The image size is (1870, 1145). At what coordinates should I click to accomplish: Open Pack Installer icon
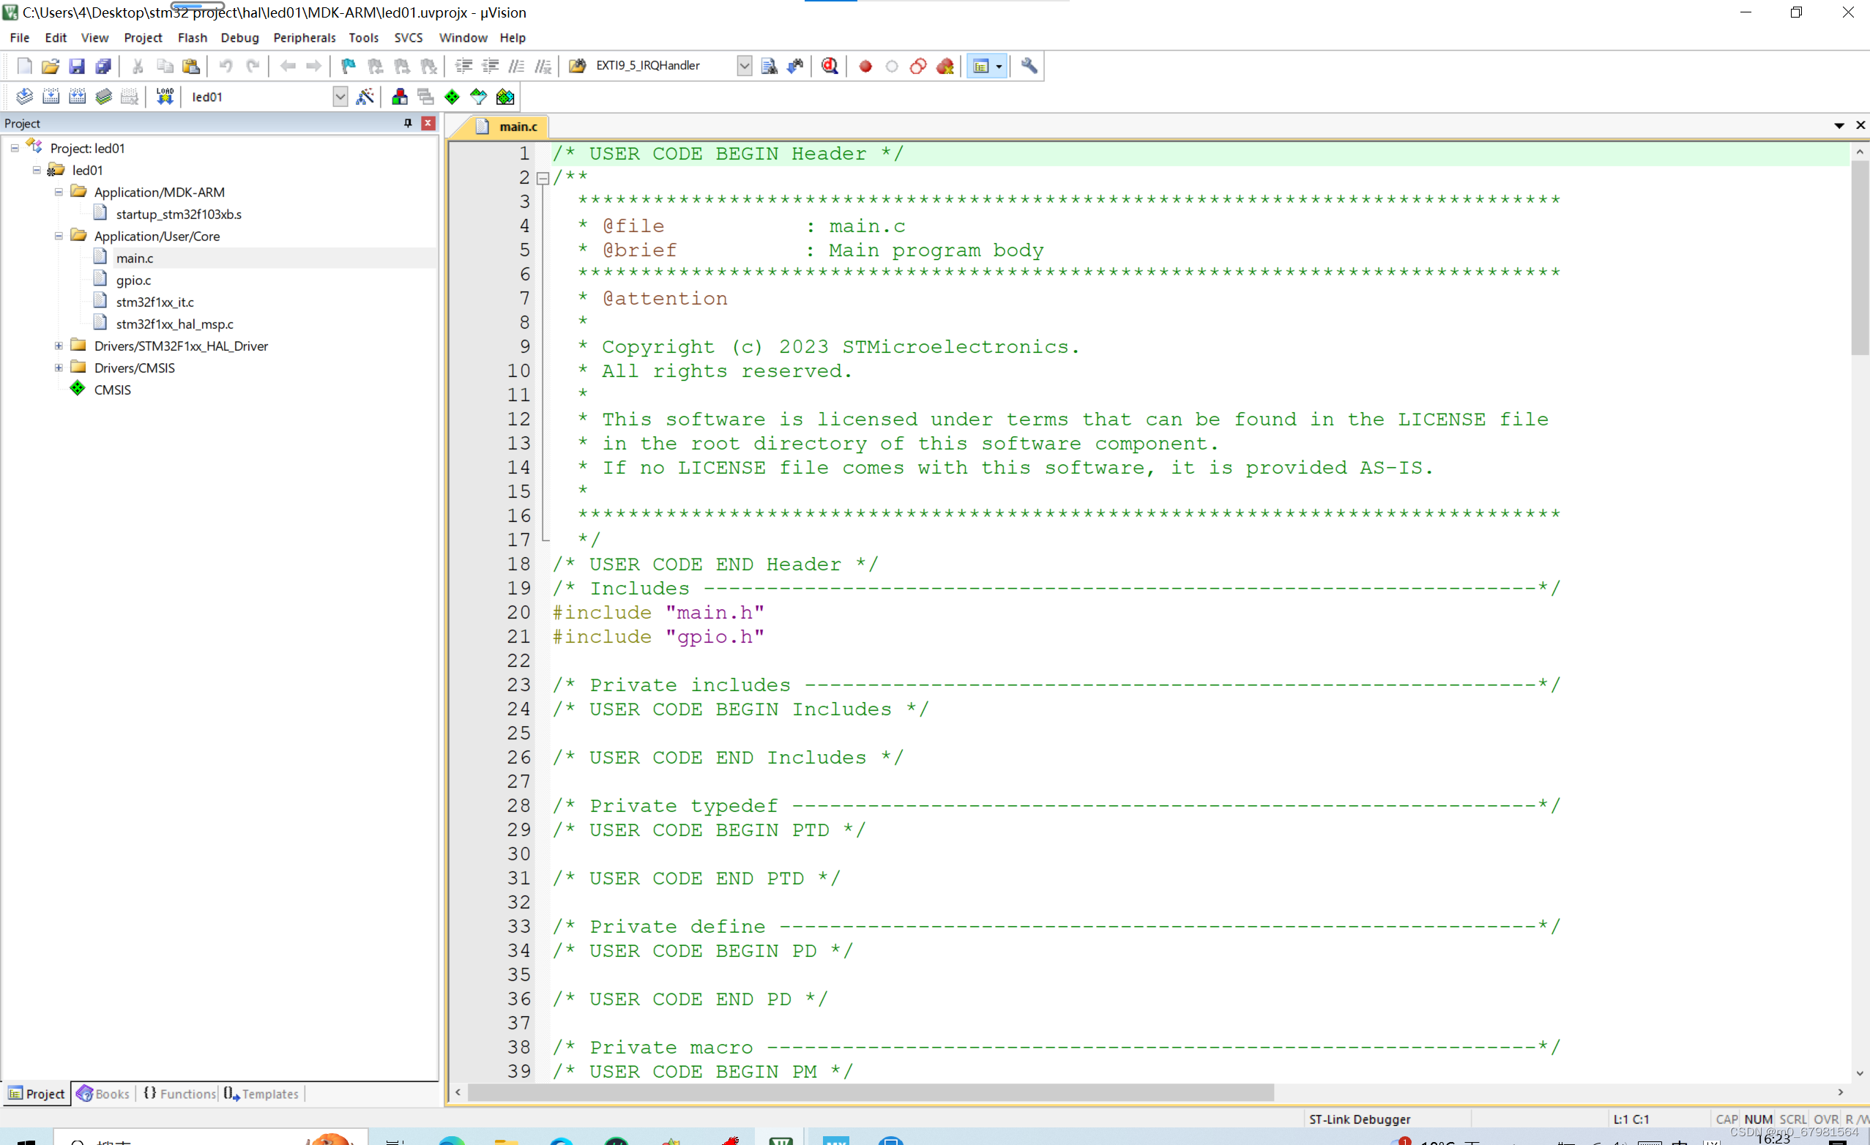click(x=504, y=97)
